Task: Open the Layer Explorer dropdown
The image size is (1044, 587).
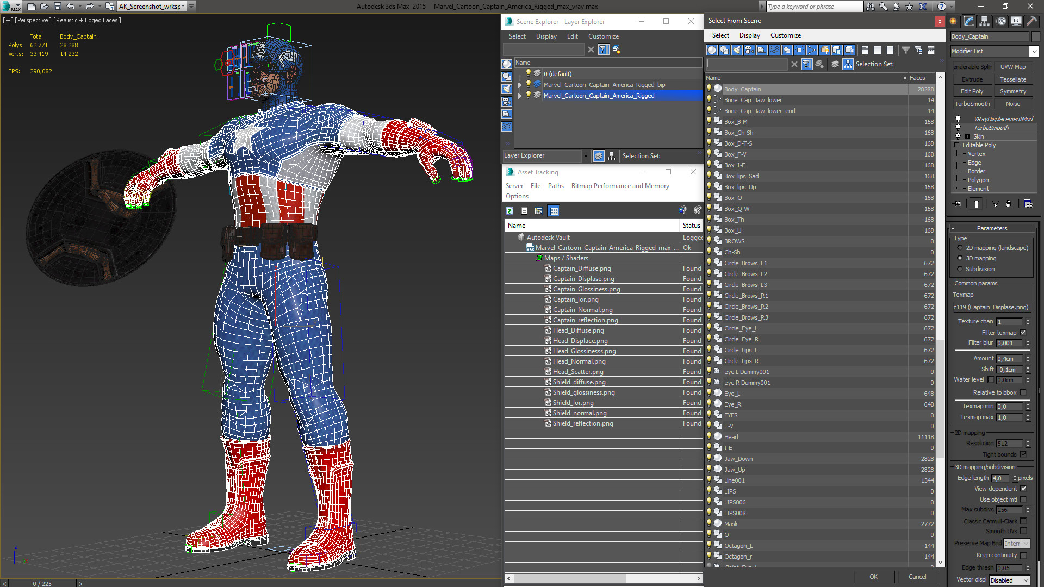Action: coord(586,156)
